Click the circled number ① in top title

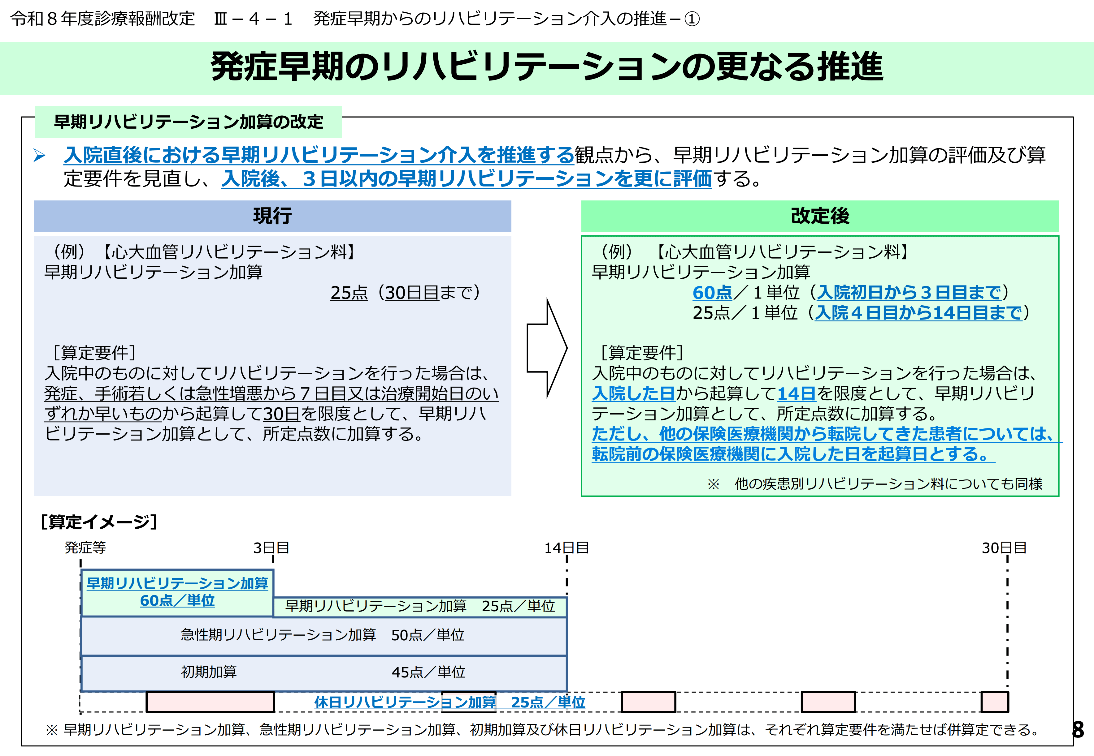tap(692, 19)
